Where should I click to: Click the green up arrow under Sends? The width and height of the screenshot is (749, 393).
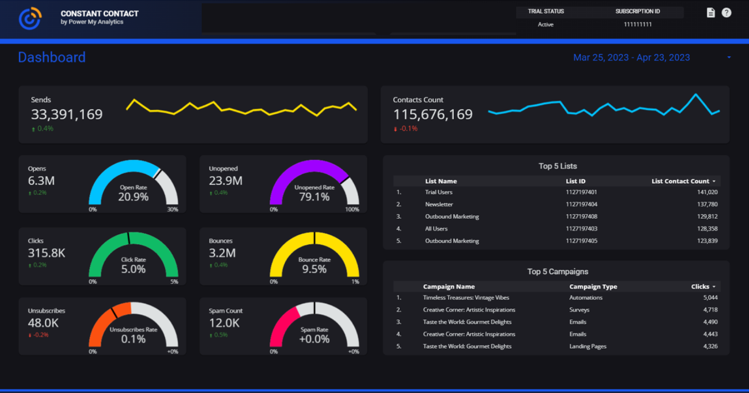pyautogui.click(x=33, y=129)
